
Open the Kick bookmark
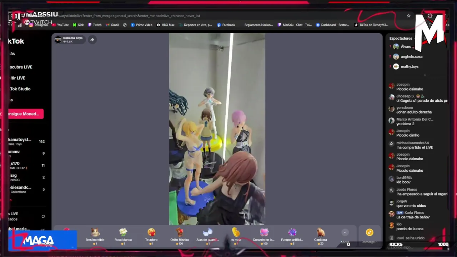coord(78,25)
